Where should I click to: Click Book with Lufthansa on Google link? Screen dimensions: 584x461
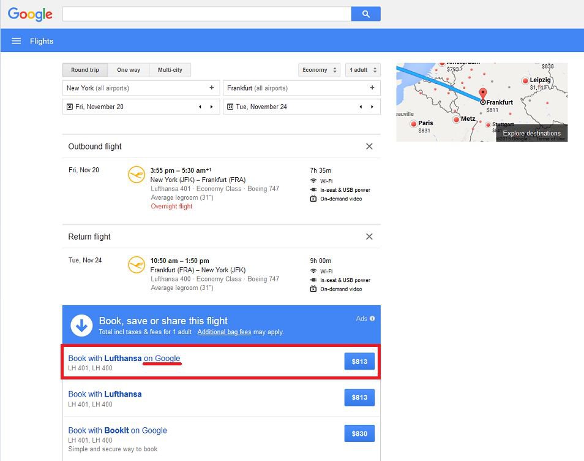(x=124, y=358)
